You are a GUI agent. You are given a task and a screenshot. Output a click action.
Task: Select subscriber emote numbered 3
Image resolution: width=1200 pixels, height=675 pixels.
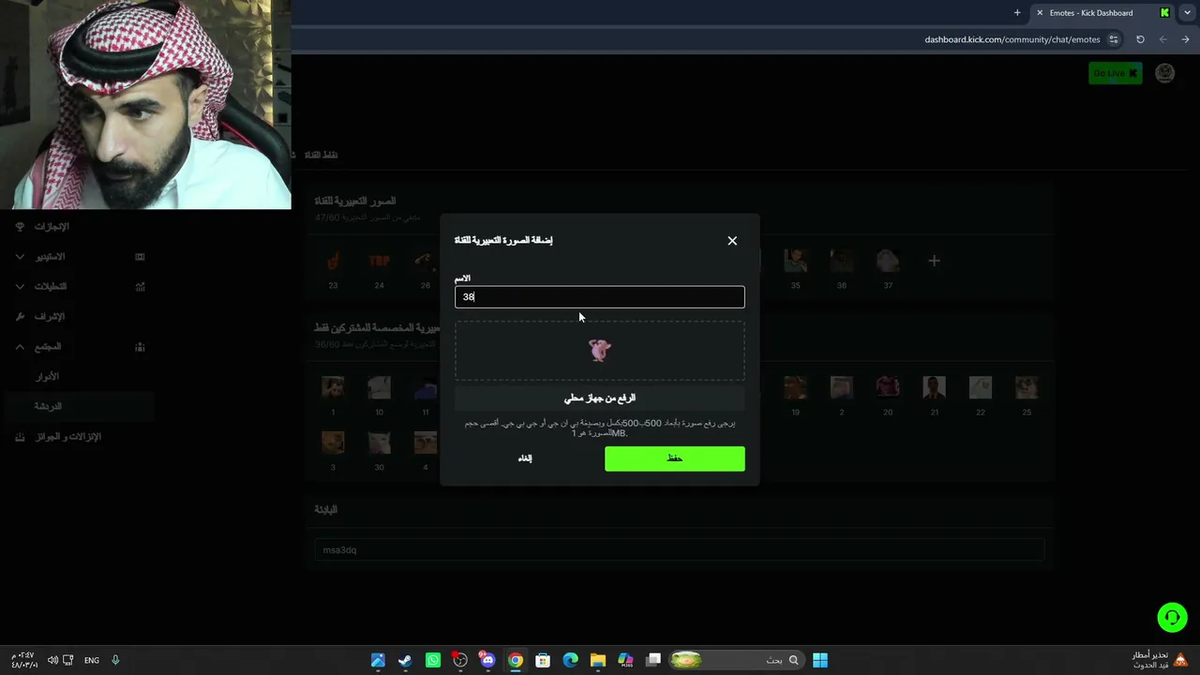[x=333, y=442]
